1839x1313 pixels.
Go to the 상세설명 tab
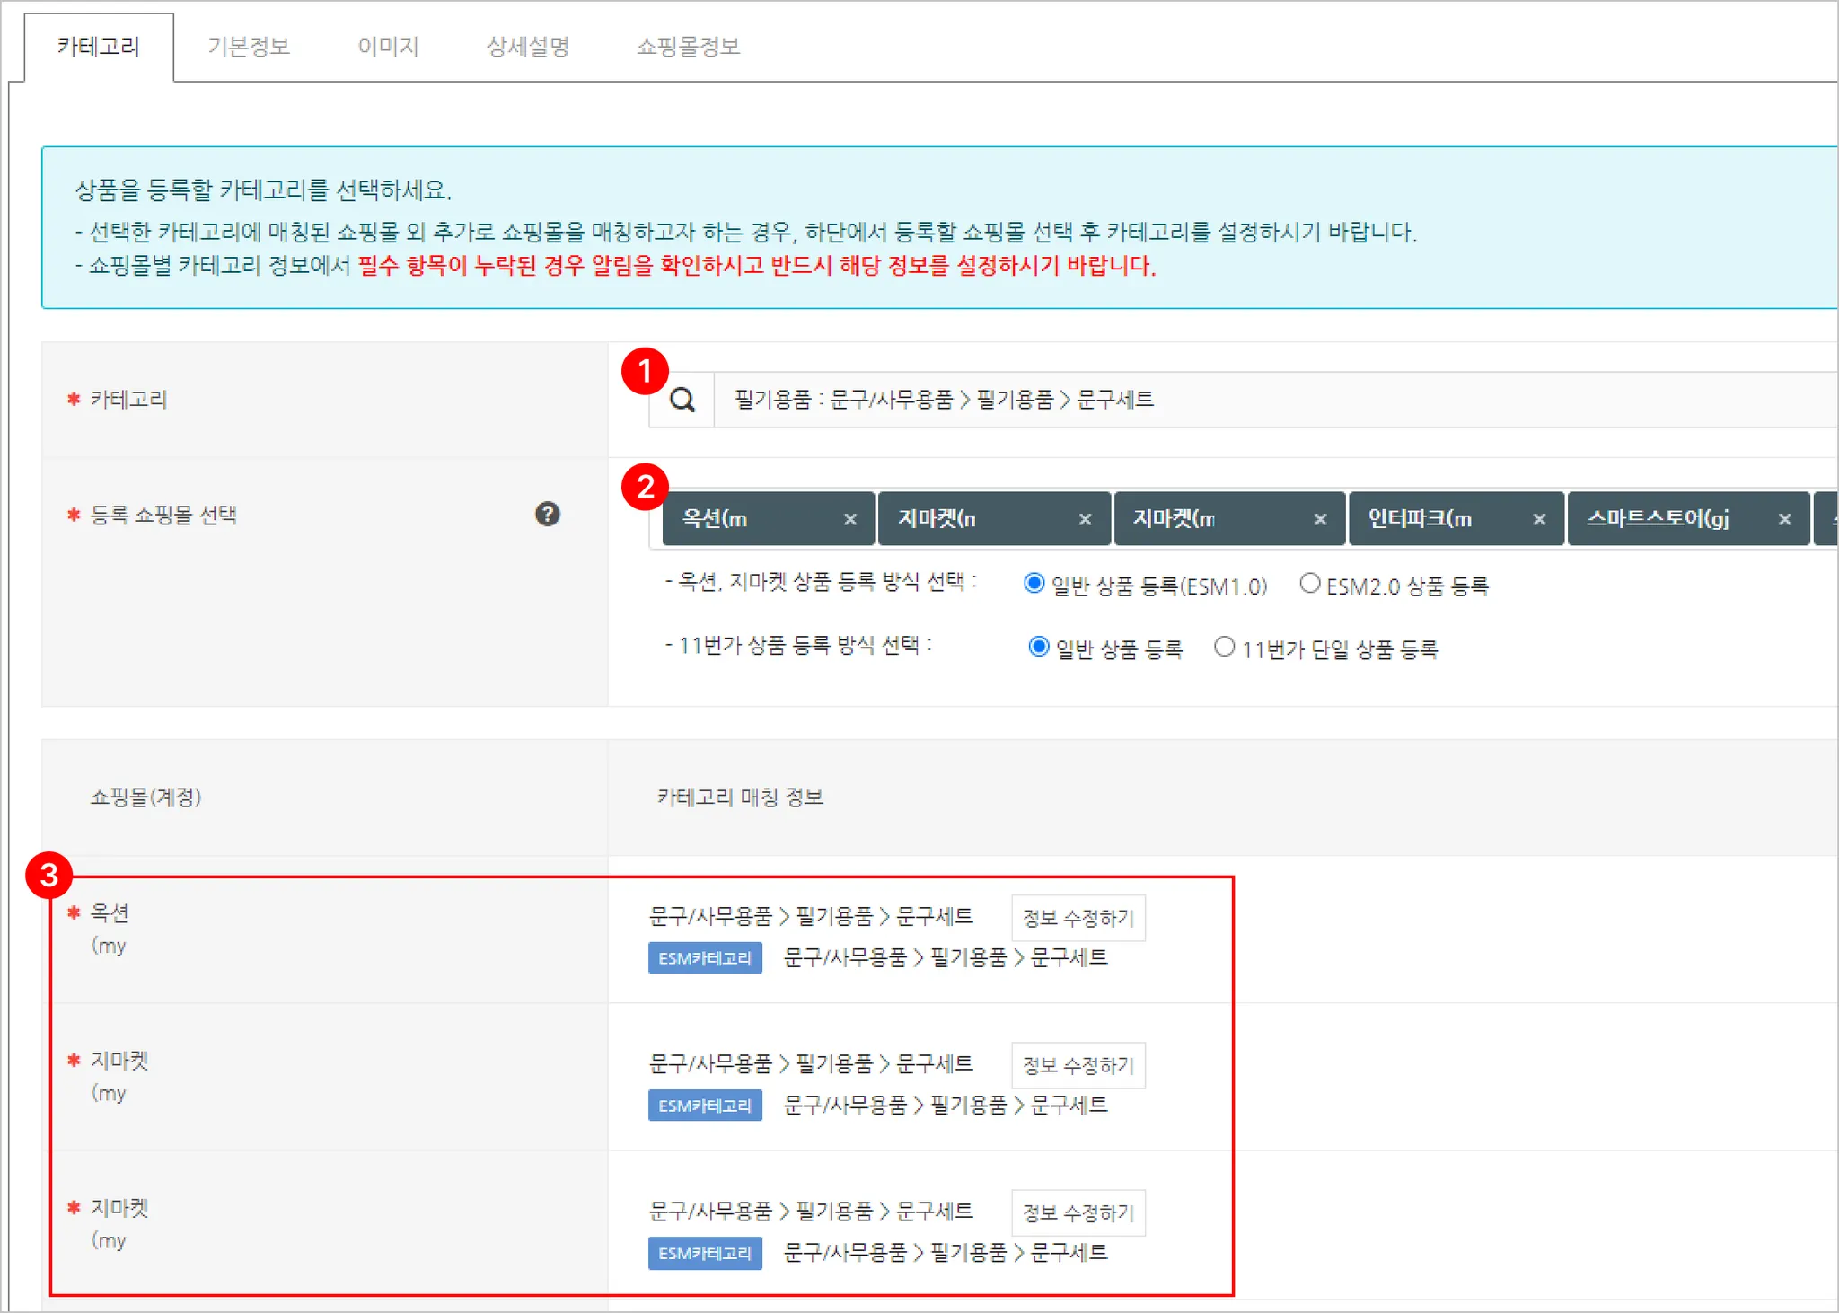pos(528,47)
